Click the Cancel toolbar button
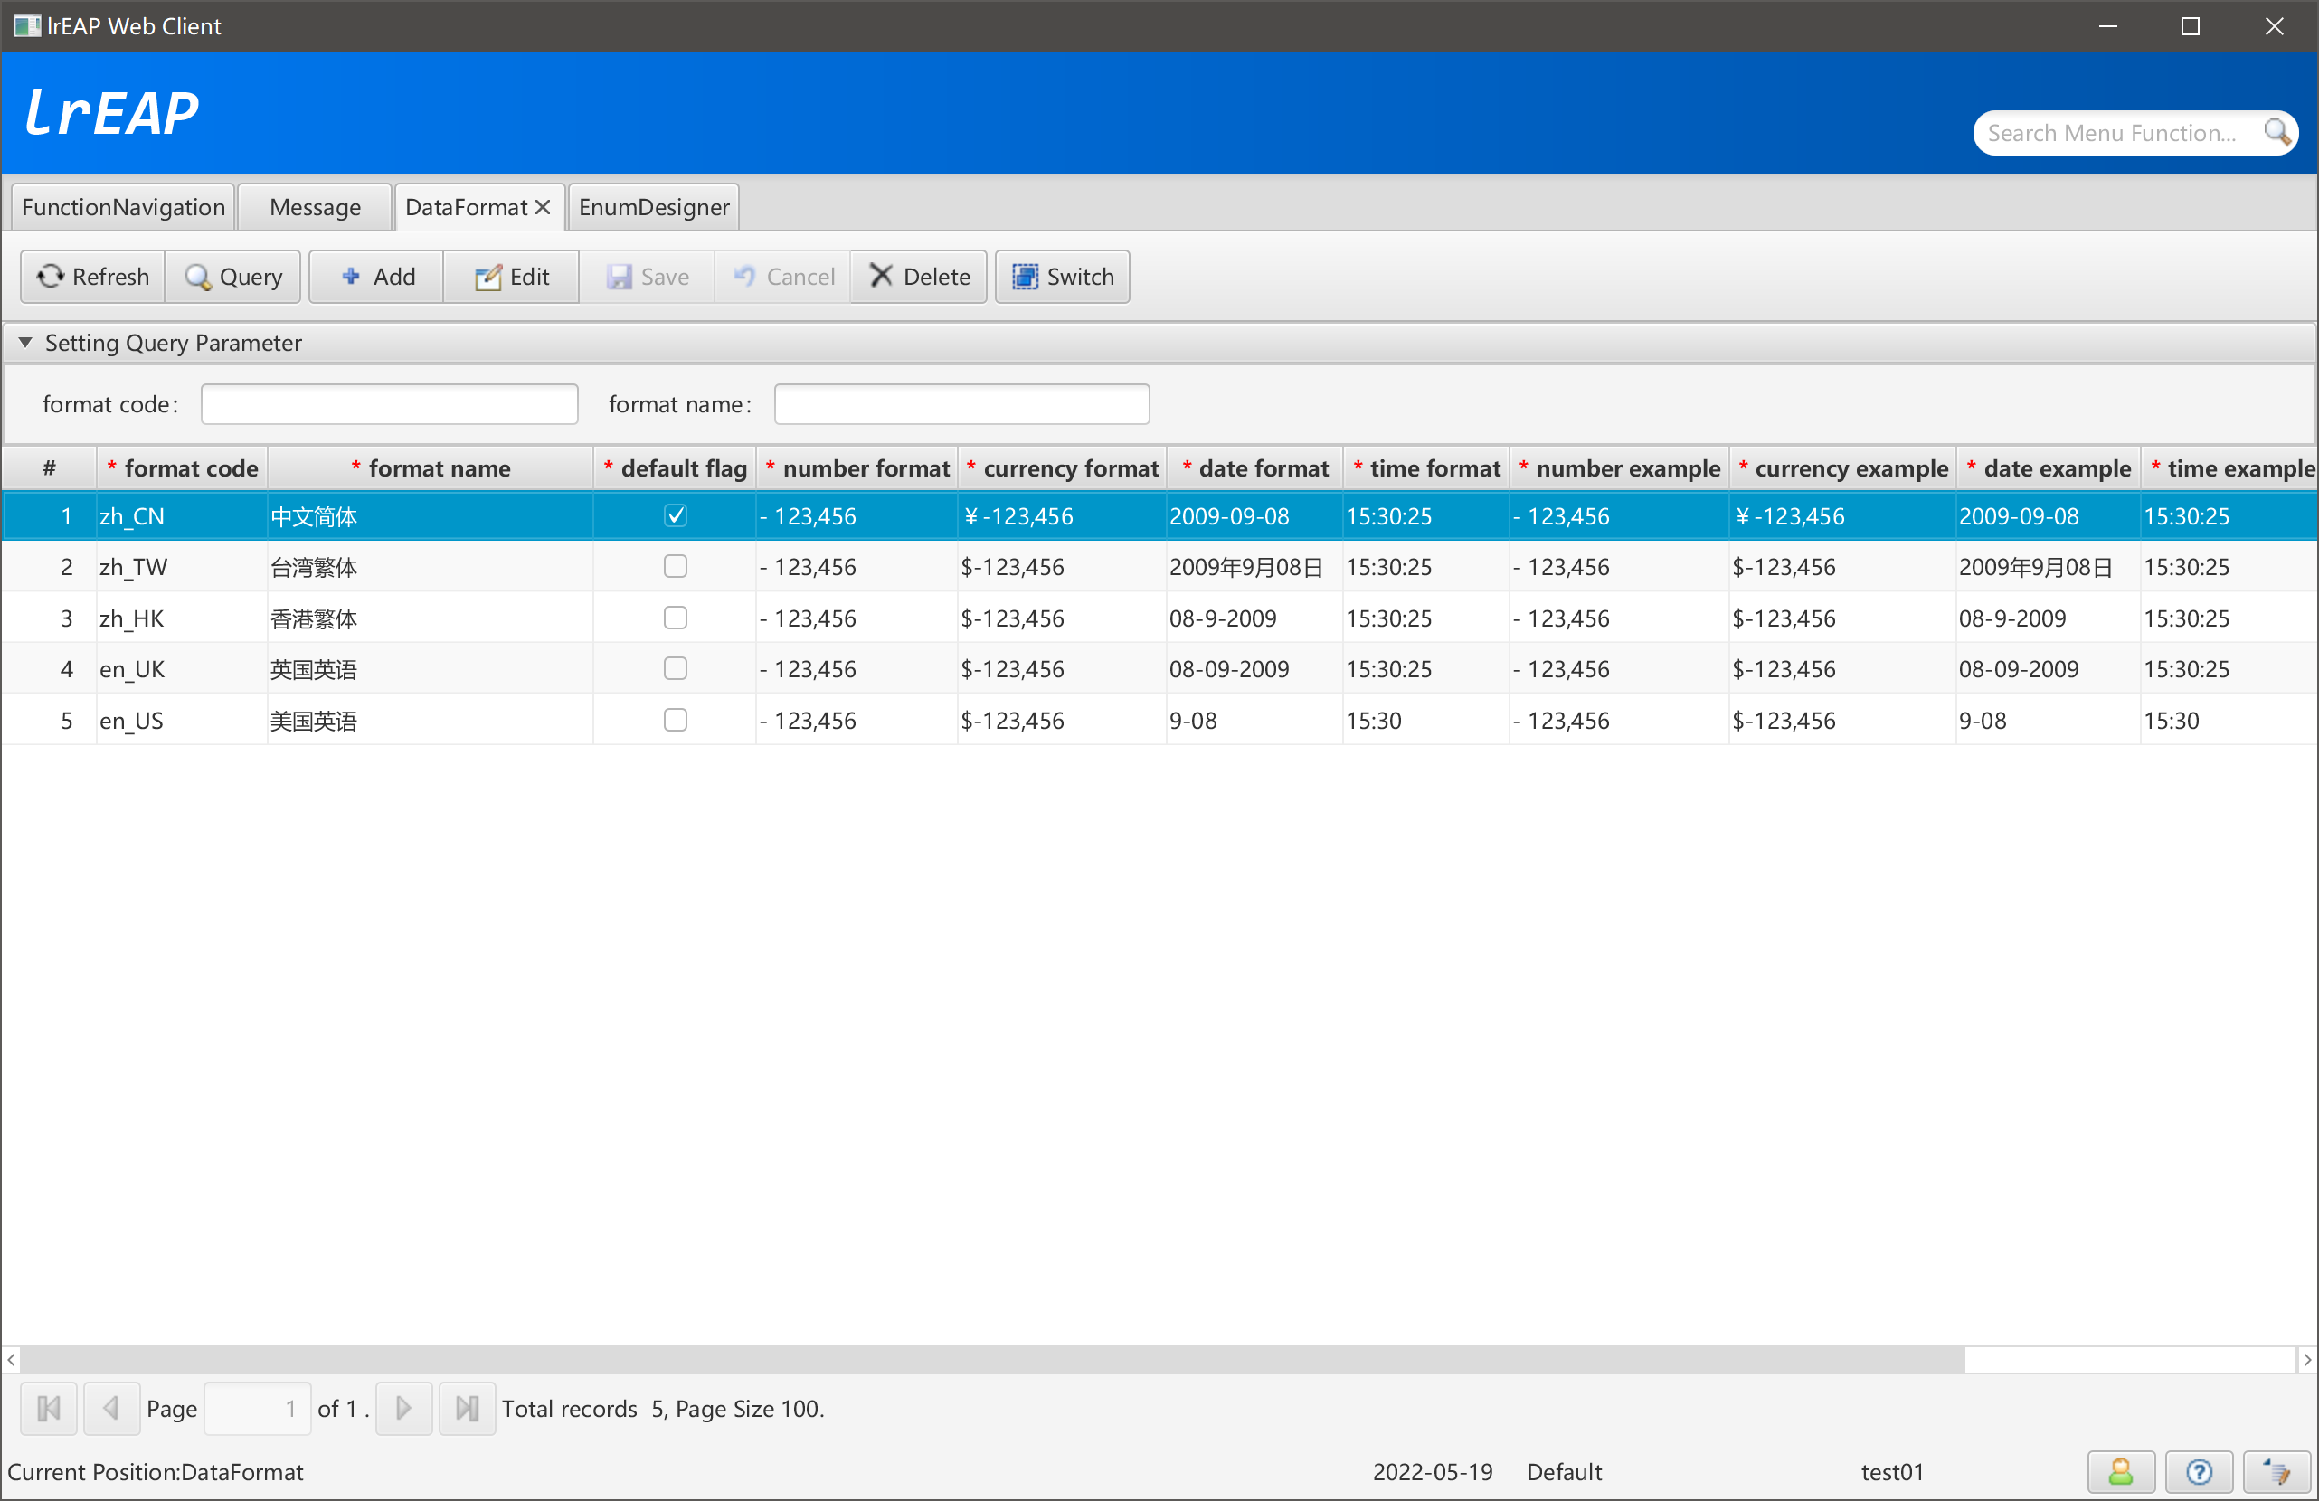Viewport: 2319px width, 1501px height. [x=782, y=277]
